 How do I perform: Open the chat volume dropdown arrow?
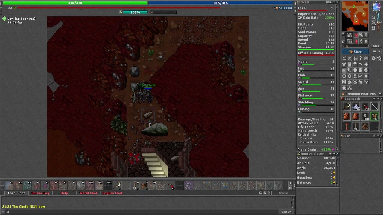coord(3,212)
